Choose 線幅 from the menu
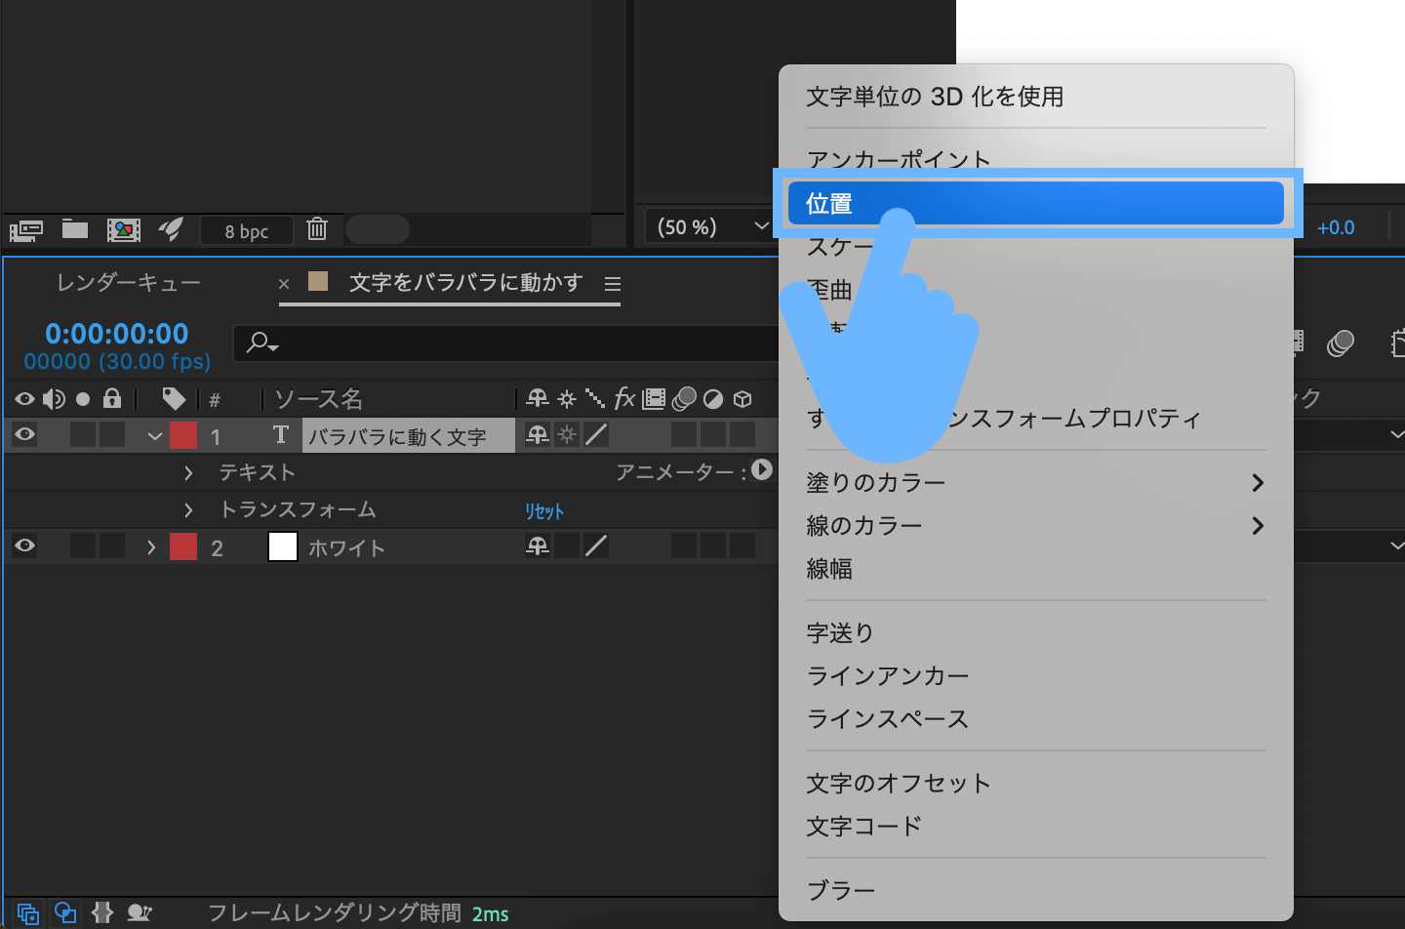The height and width of the screenshot is (929, 1405). tap(1036, 568)
